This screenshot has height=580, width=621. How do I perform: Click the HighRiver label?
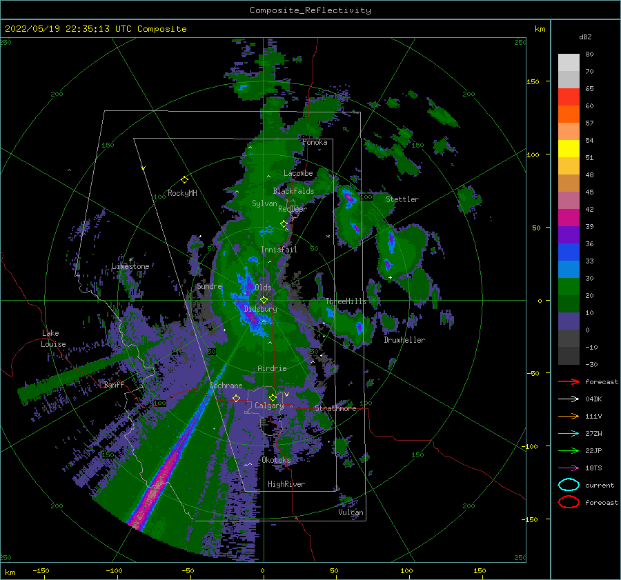click(286, 484)
